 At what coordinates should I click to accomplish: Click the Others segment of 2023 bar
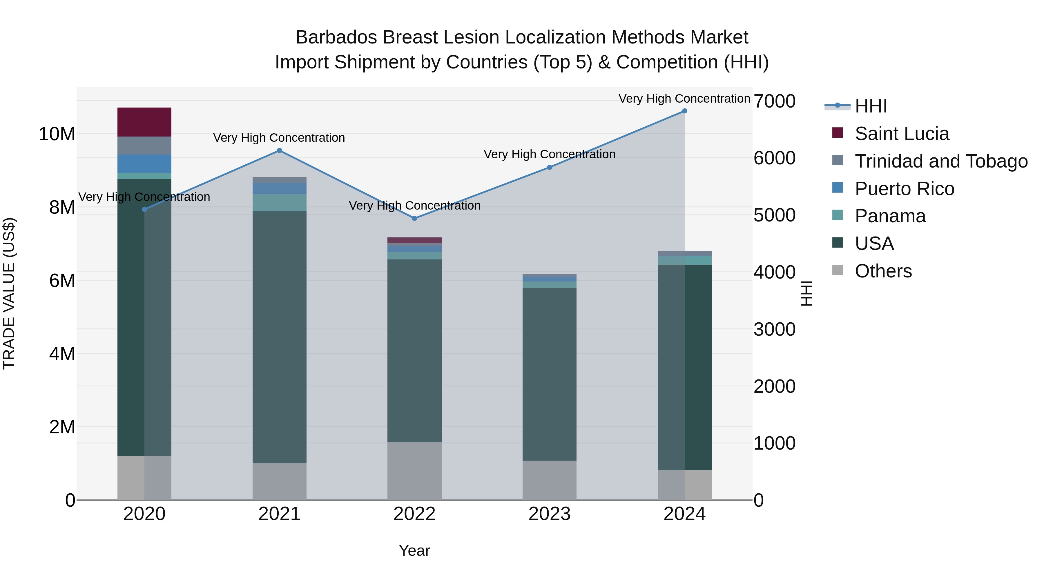pos(550,480)
